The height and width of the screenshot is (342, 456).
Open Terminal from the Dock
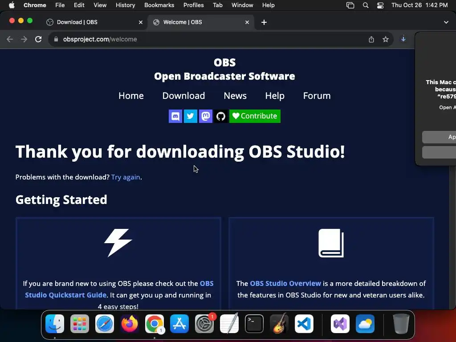[254, 324]
